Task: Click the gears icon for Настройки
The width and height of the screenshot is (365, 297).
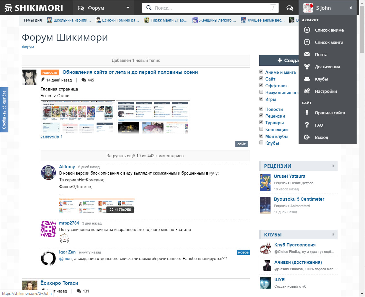Action: click(x=307, y=91)
